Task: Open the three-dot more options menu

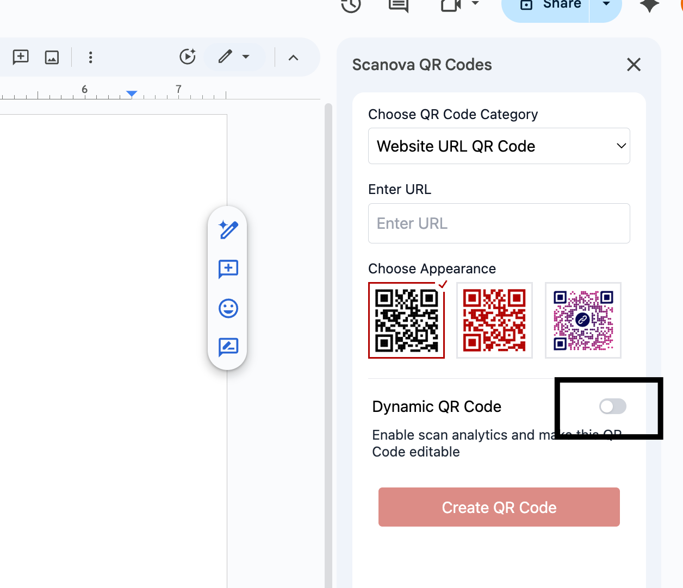Action: (x=90, y=57)
